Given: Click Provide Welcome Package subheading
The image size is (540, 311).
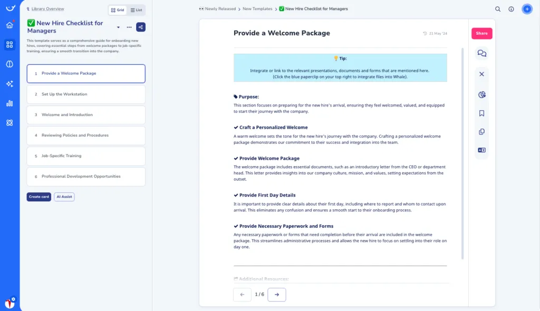Looking at the screenshot, I should (x=266, y=159).
